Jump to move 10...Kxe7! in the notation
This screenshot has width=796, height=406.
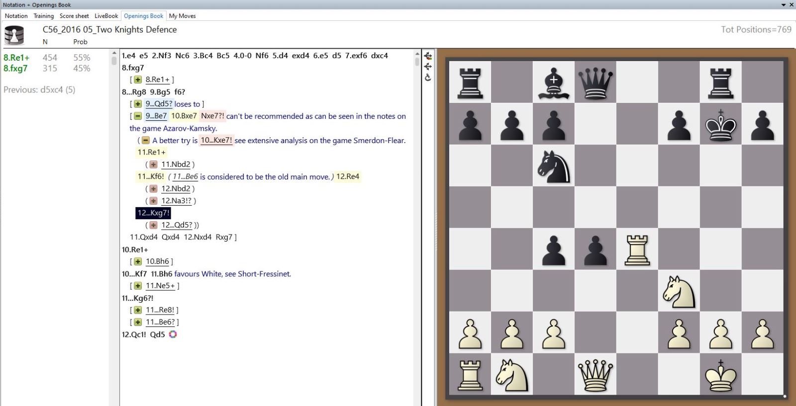(216, 141)
